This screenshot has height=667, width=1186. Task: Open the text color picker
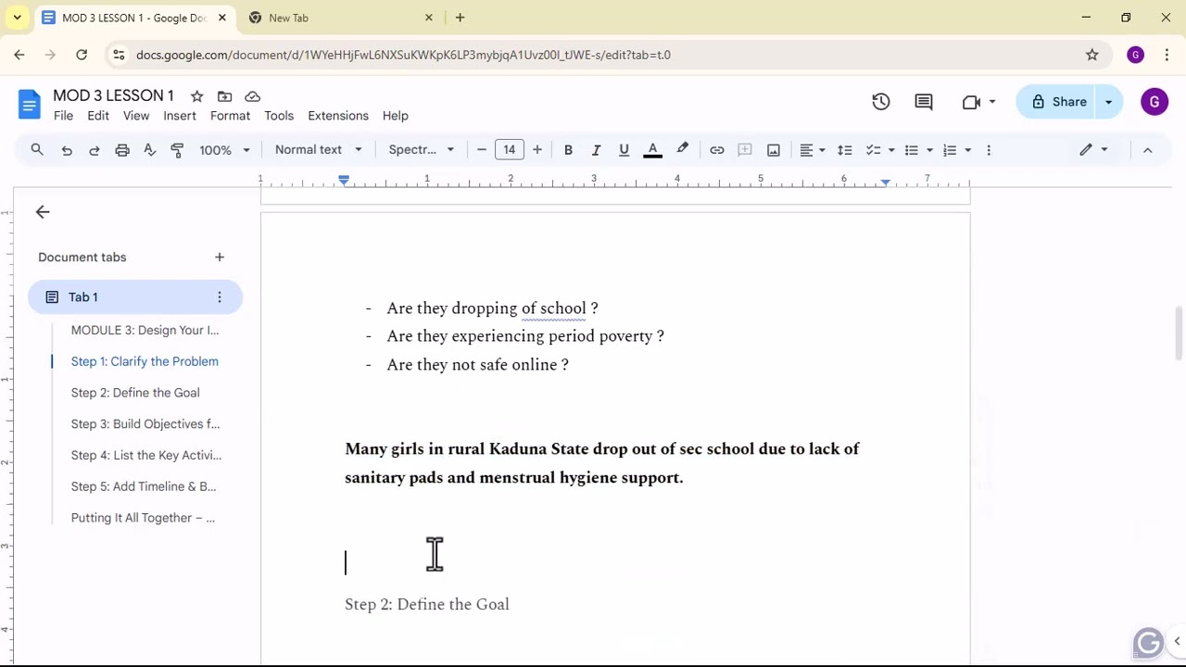coord(652,150)
